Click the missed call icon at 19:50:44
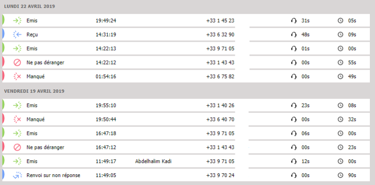 click(17, 119)
